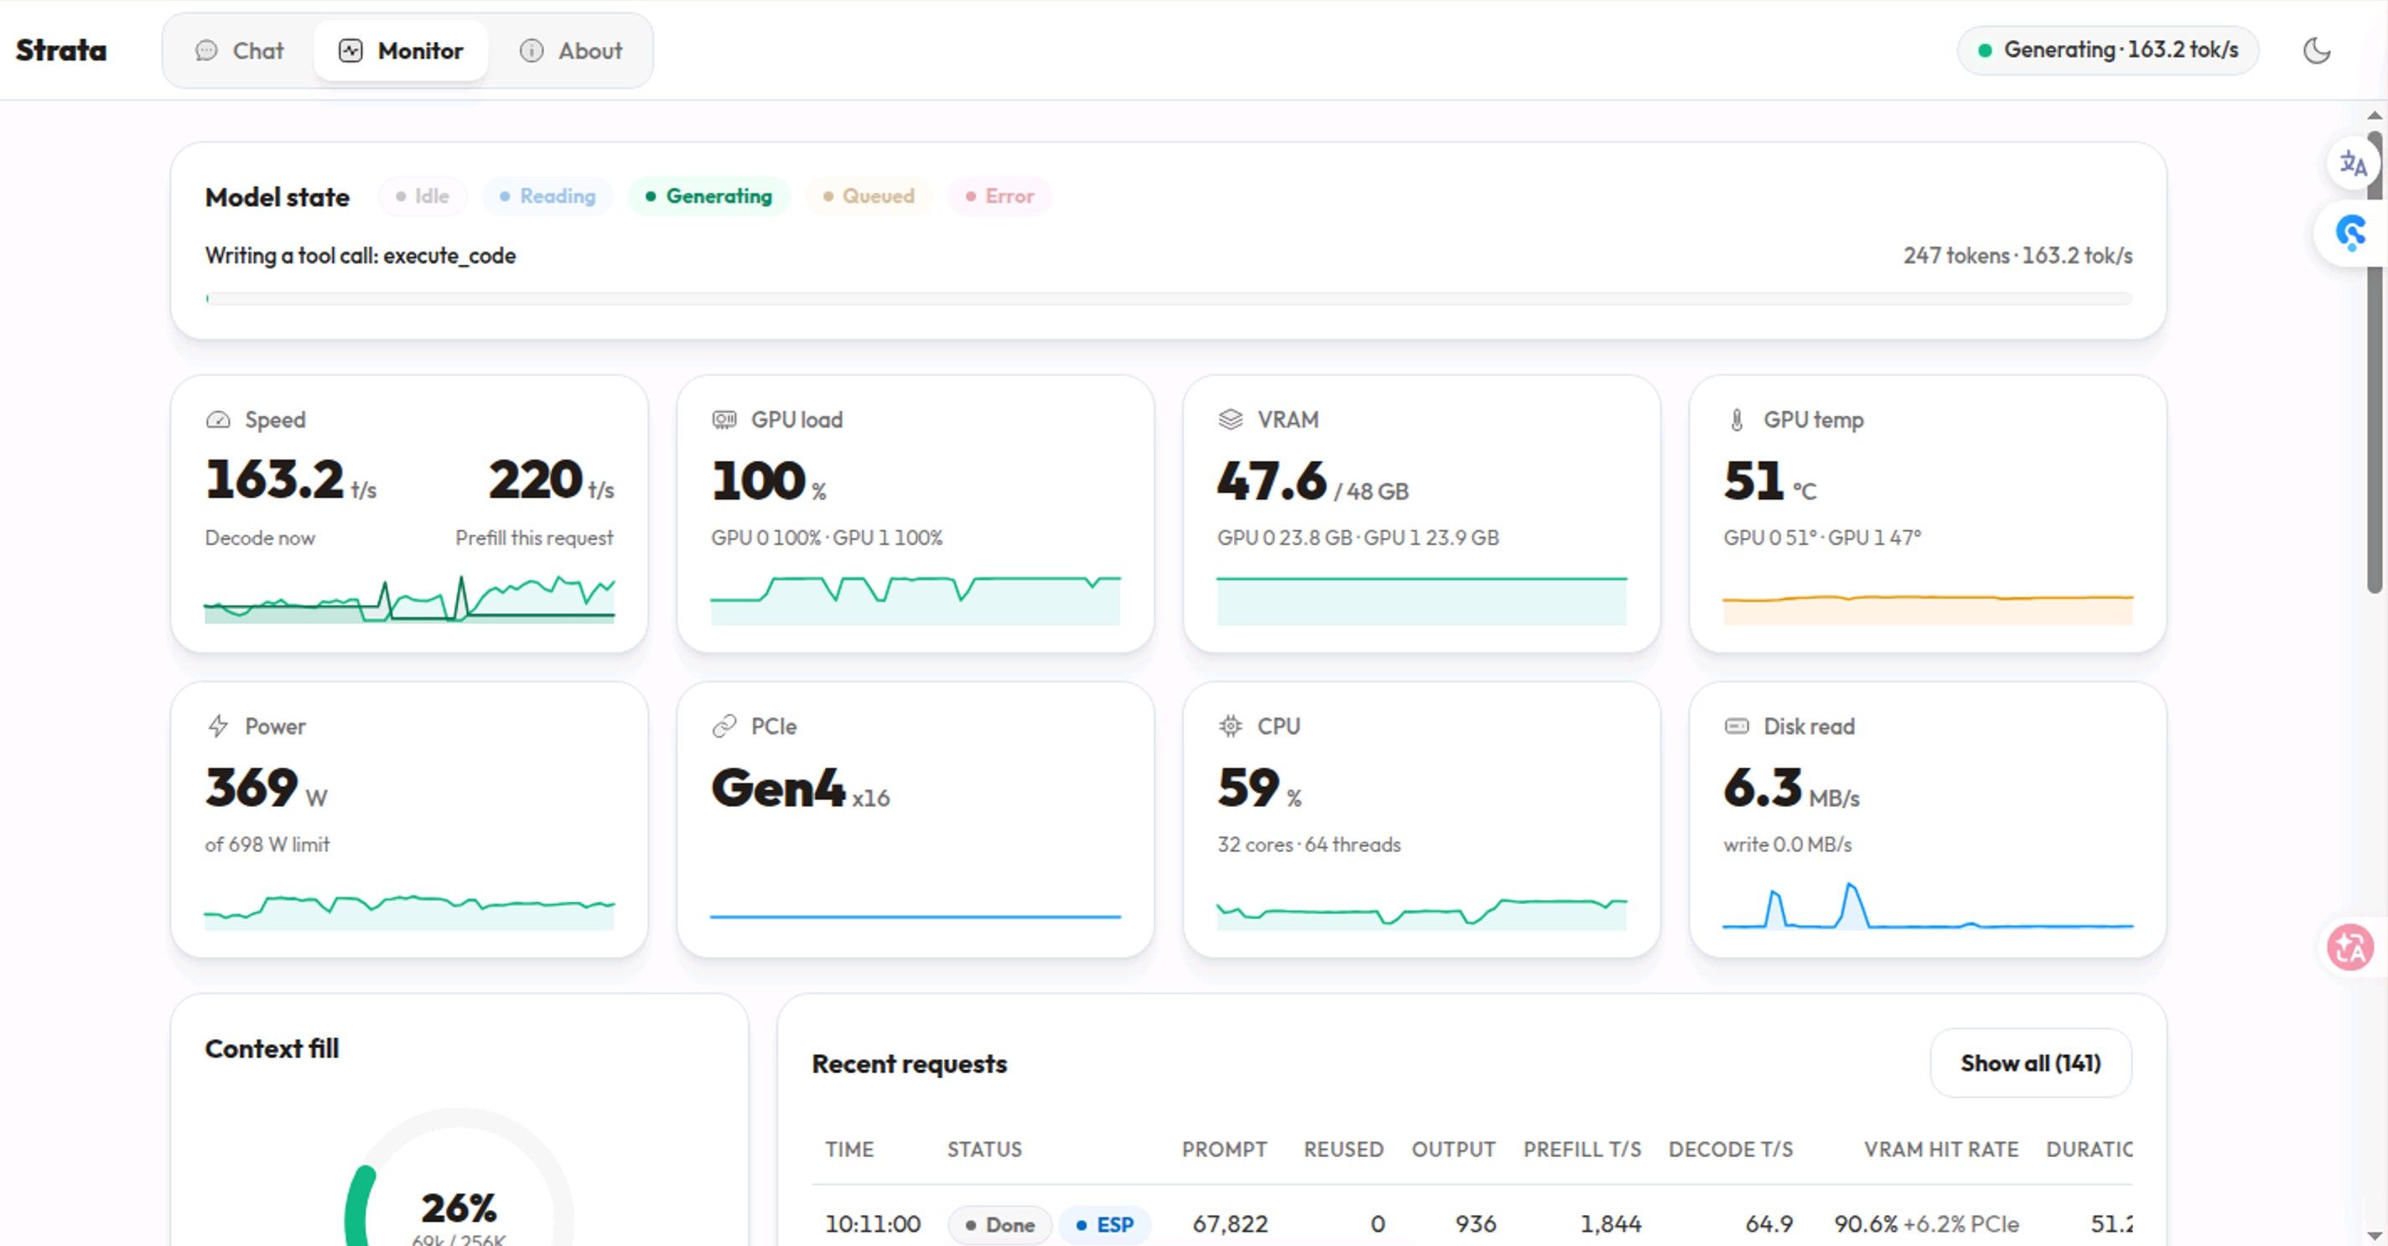Click the PROMPT column header
The height and width of the screenshot is (1246, 2388).
tap(1223, 1150)
